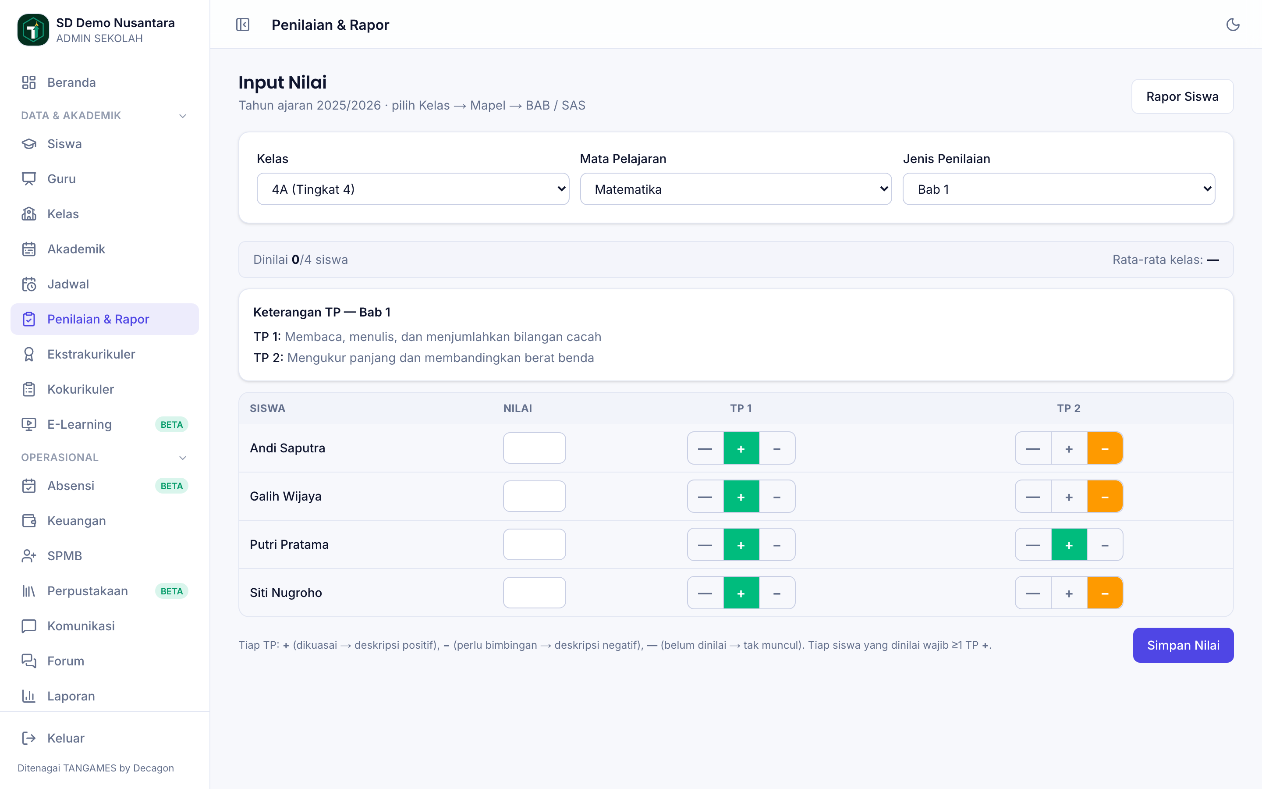Open the Komunikasi menu item
Viewport: 1262px width, 789px height.
104,626
